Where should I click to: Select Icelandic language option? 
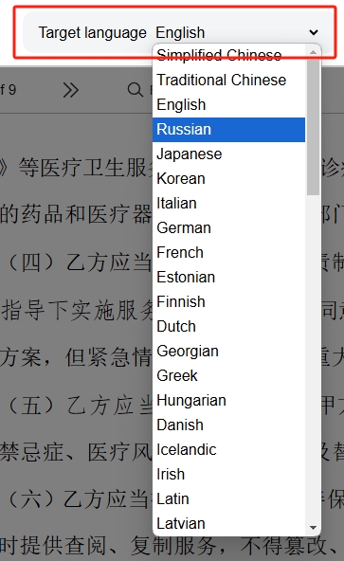coord(228,450)
